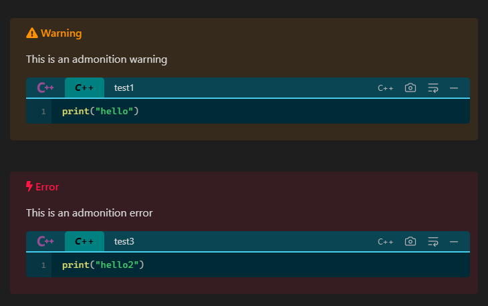Toggle line wrap in test3 code block
This screenshot has width=488, height=306.
433,242
